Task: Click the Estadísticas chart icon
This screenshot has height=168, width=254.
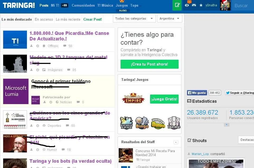Action: (x=189, y=101)
